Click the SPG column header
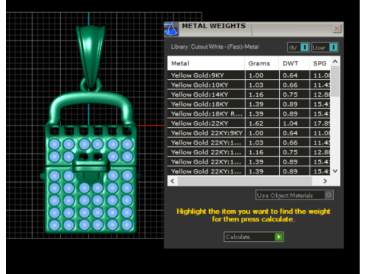365x274 pixels. point(320,63)
